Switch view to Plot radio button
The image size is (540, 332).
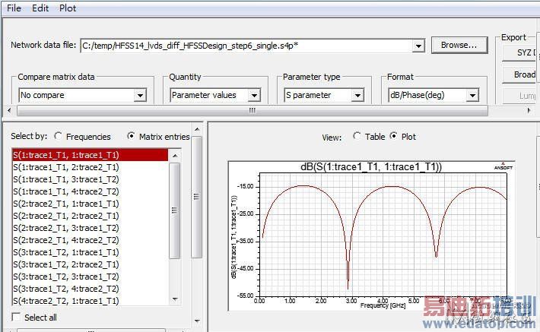394,136
